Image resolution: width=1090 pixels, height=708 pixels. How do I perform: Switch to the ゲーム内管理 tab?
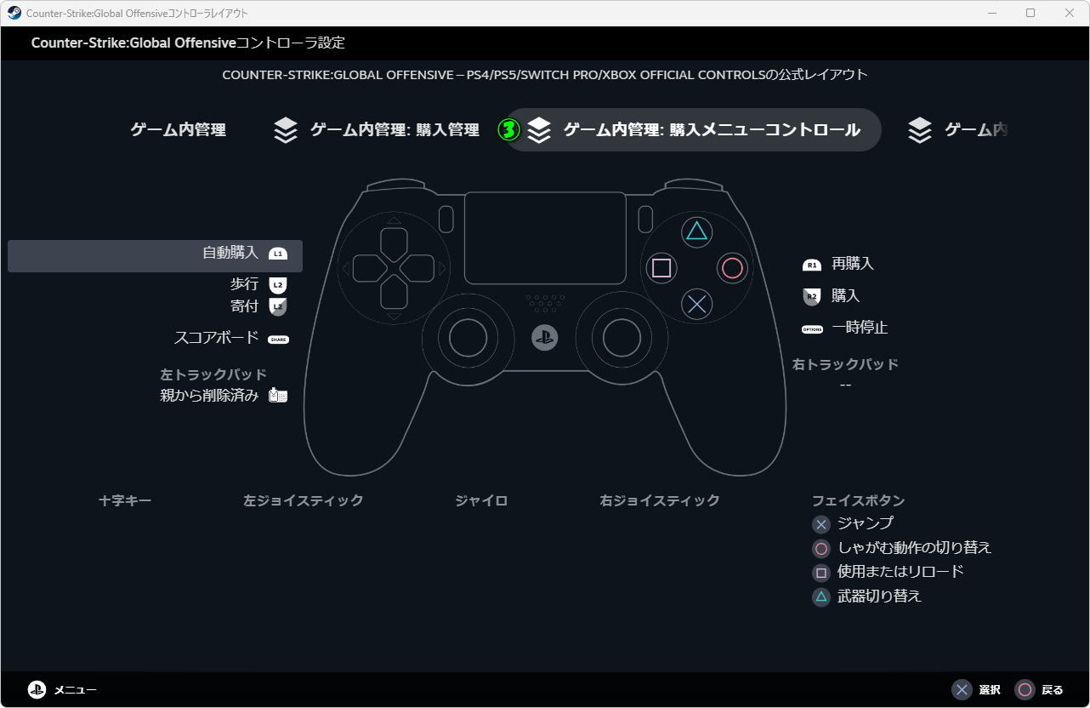178,129
